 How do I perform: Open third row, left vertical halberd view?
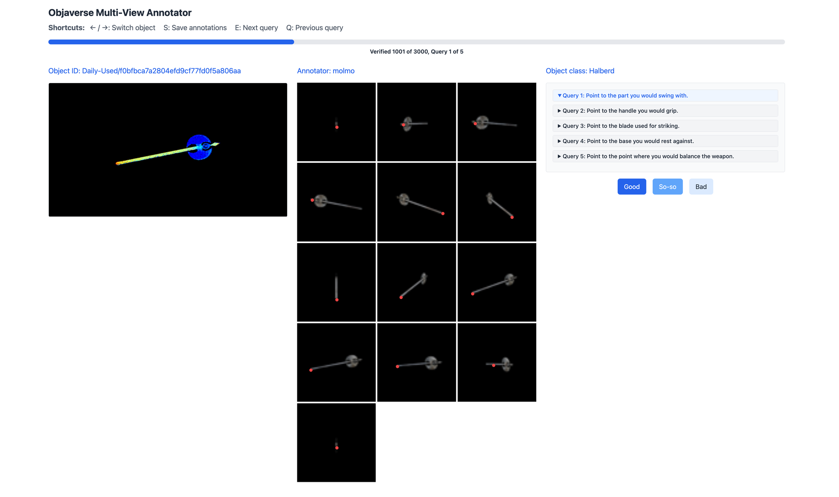[336, 282]
